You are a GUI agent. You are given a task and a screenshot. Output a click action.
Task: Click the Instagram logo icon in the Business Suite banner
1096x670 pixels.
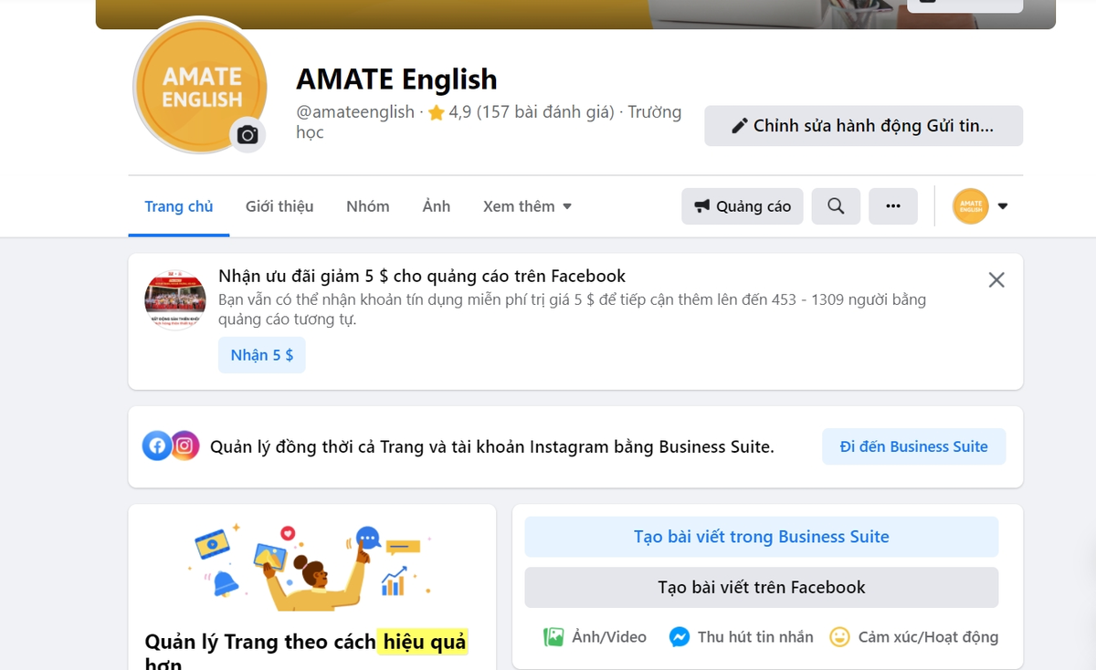pos(184,445)
